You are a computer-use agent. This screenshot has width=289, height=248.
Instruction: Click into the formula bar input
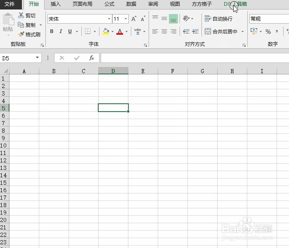195,58
